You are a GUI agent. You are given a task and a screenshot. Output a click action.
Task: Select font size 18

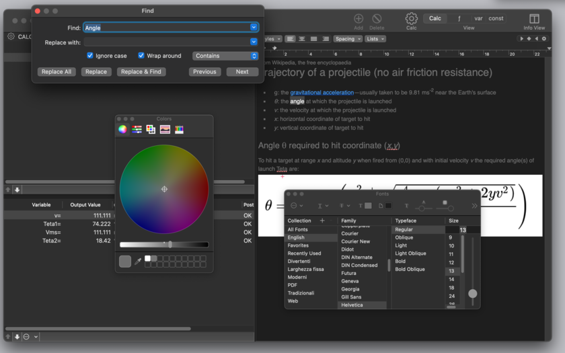[451, 288]
